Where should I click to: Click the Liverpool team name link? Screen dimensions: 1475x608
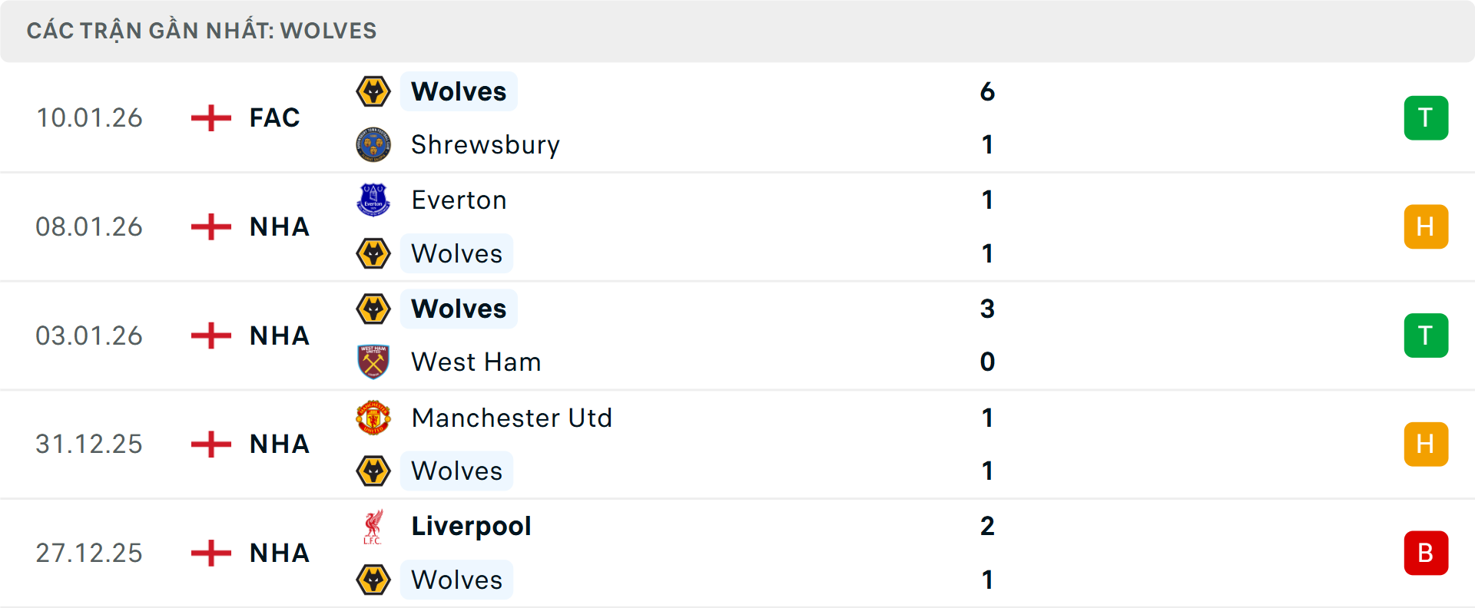471,527
